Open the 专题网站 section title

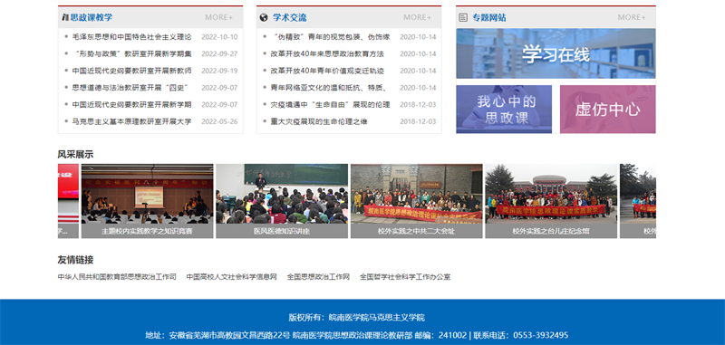point(489,17)
